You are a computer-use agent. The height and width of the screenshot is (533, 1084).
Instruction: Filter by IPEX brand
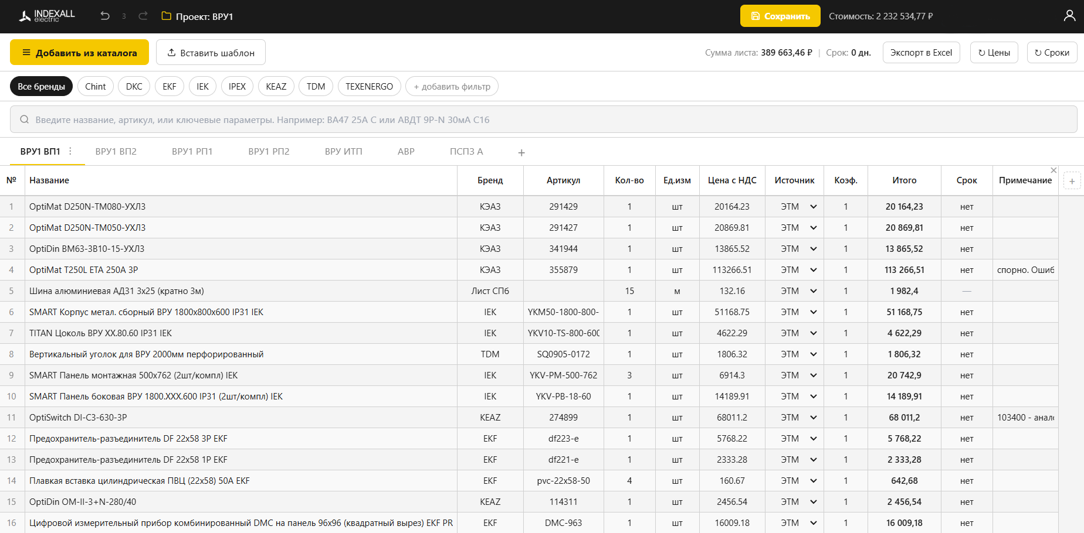[237, 87]
